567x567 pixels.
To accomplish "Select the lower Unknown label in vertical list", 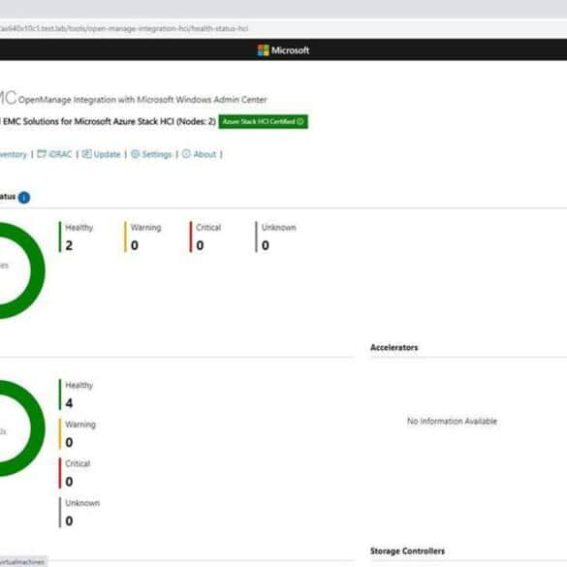I will (82, 503).
